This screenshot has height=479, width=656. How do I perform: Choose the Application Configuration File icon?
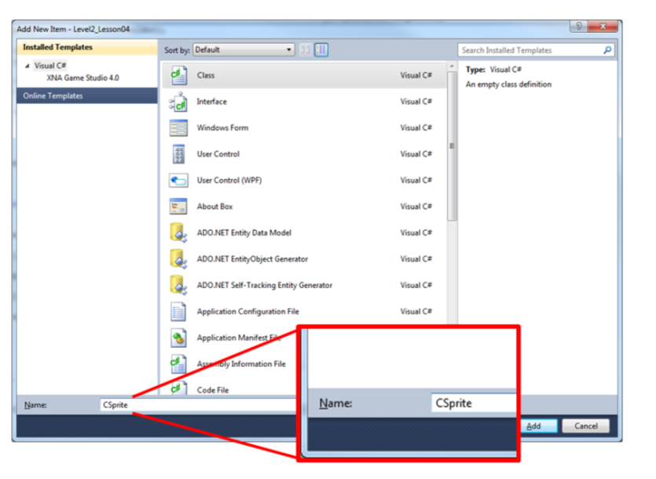coord(178,312)
